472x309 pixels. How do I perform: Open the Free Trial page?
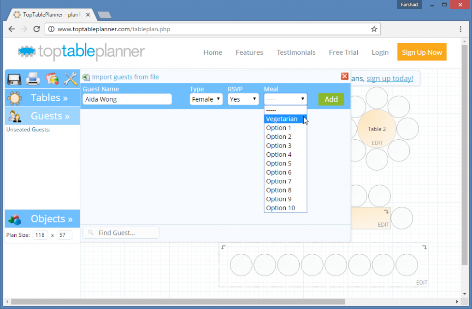click(343, 52)
